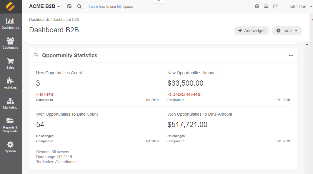This screenshot has width=313, height=174.
Task: Open the John Doe user menu
Action: [x=300, y=6]
